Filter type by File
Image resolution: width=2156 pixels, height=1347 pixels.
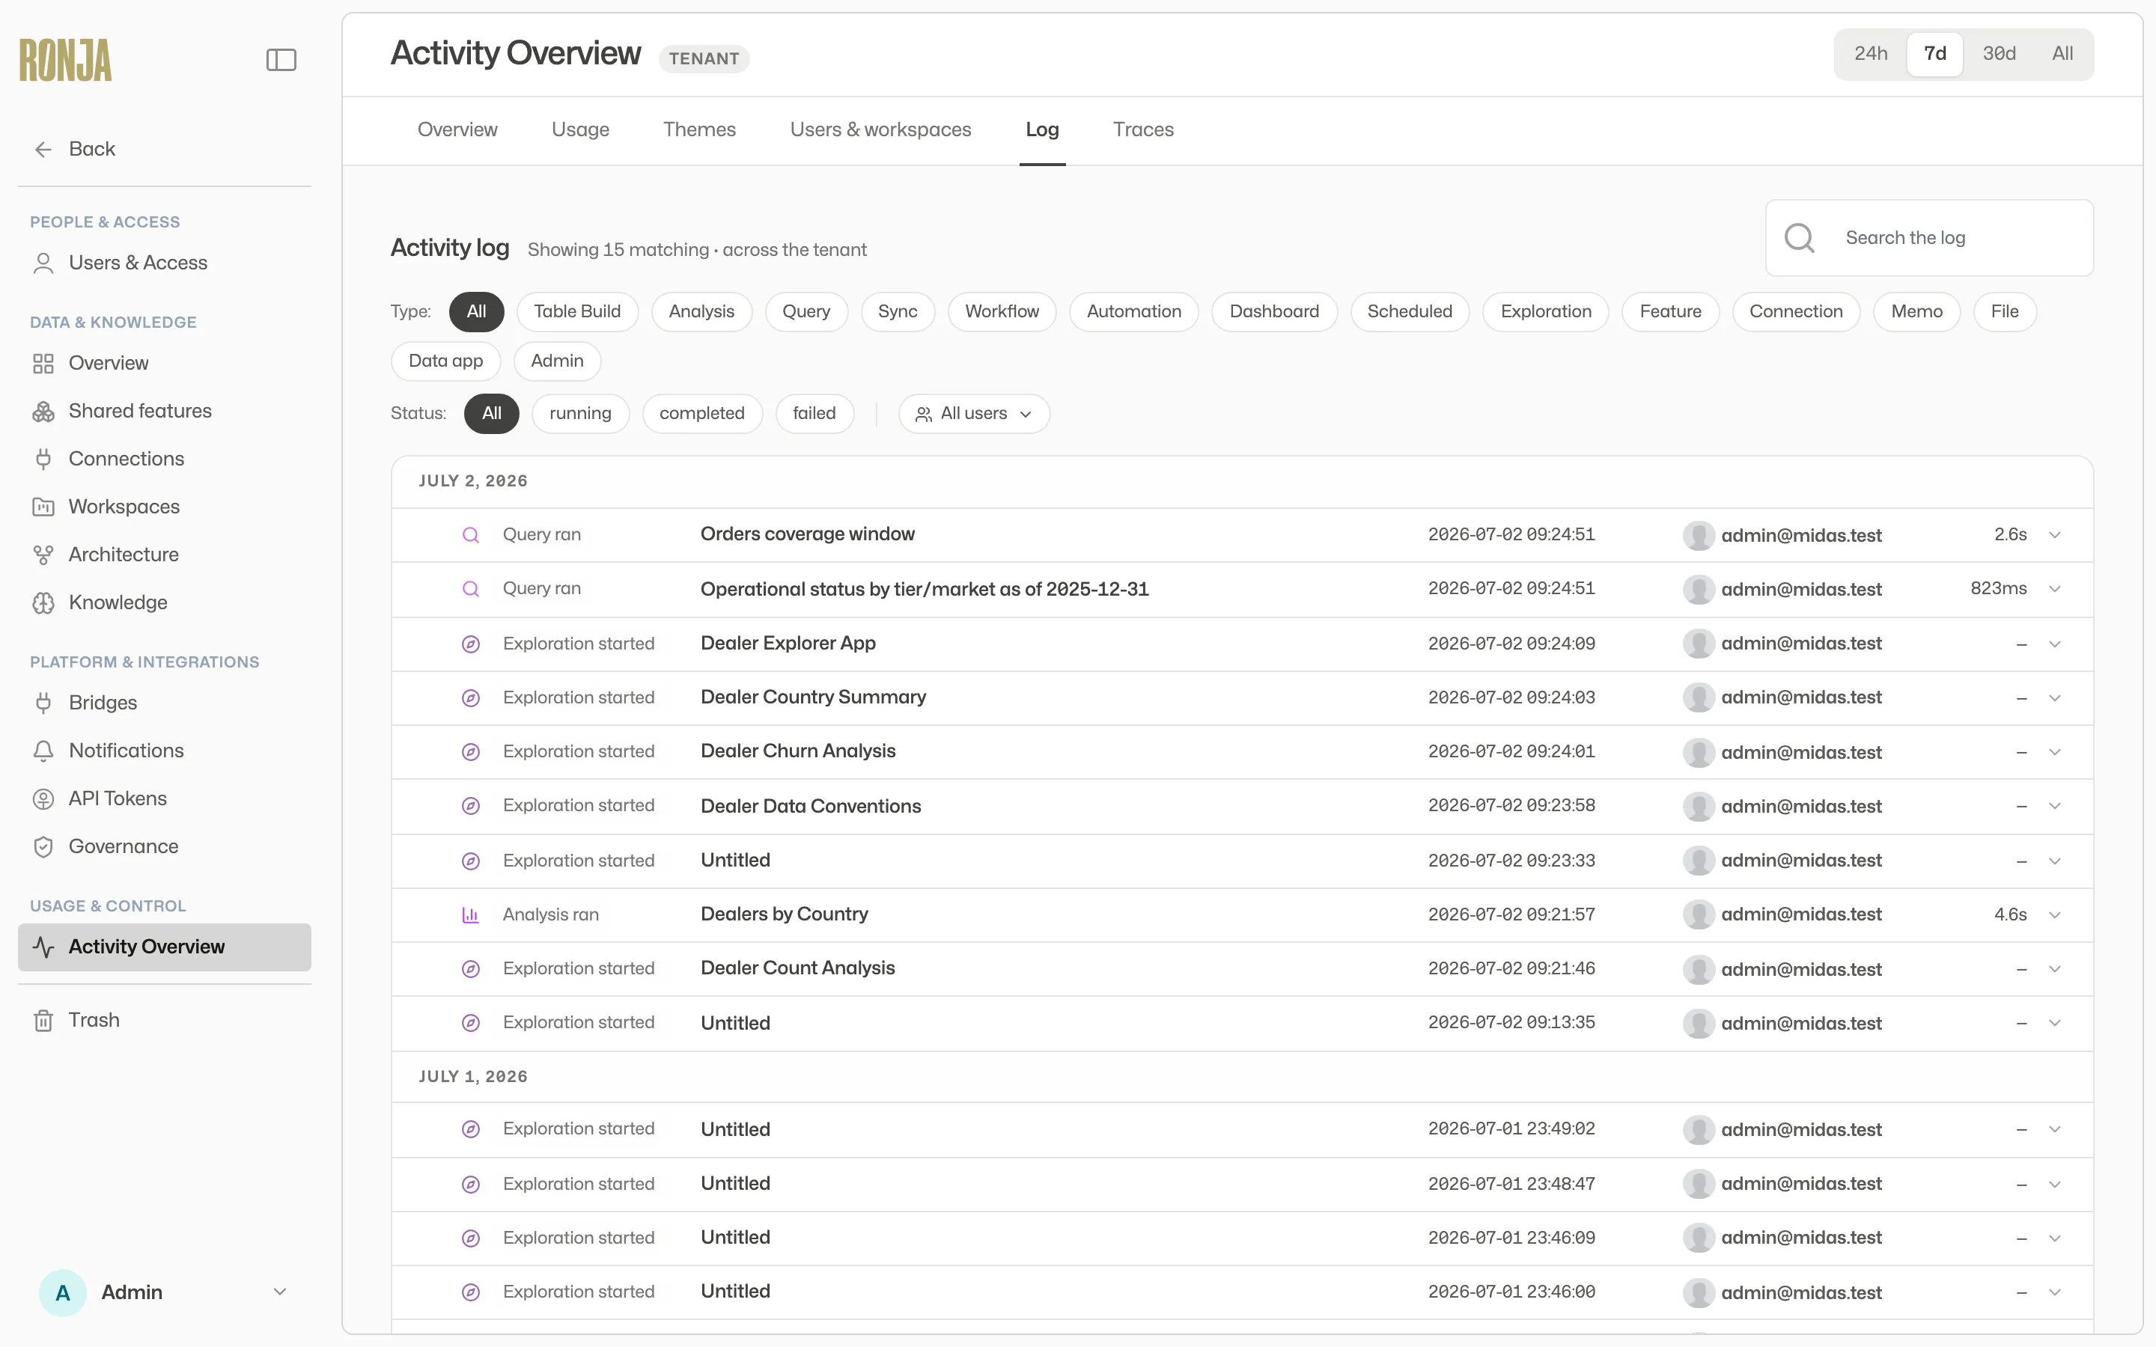(x=2005, y=312)
